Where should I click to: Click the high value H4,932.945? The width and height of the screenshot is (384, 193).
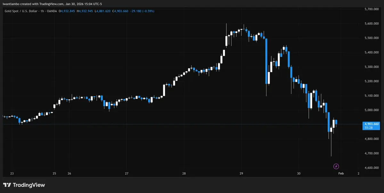tap(85, 11)
